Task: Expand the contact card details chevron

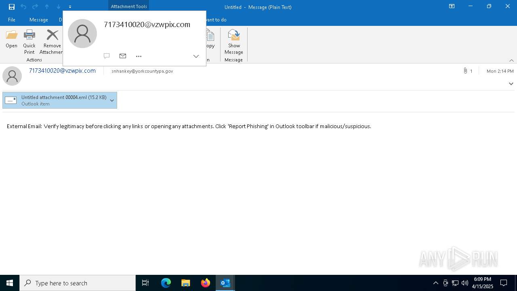Action: coord(196,56)
